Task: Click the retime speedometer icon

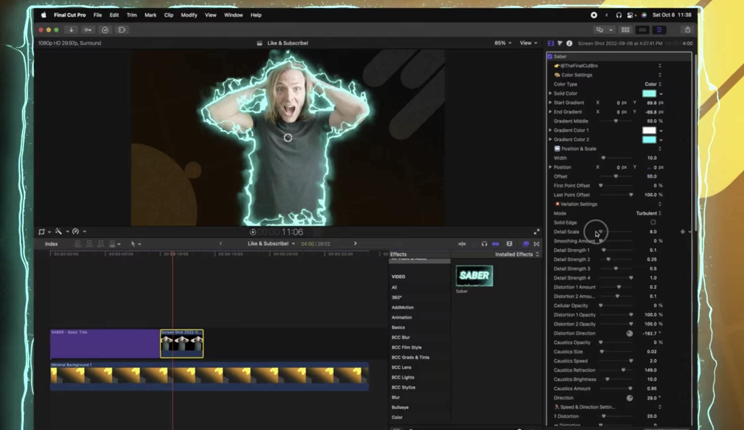Action: coord(76,232)
